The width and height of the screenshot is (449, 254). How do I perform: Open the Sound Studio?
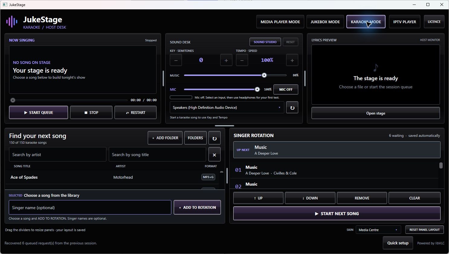pyautogui.click(x=265, y=42)
